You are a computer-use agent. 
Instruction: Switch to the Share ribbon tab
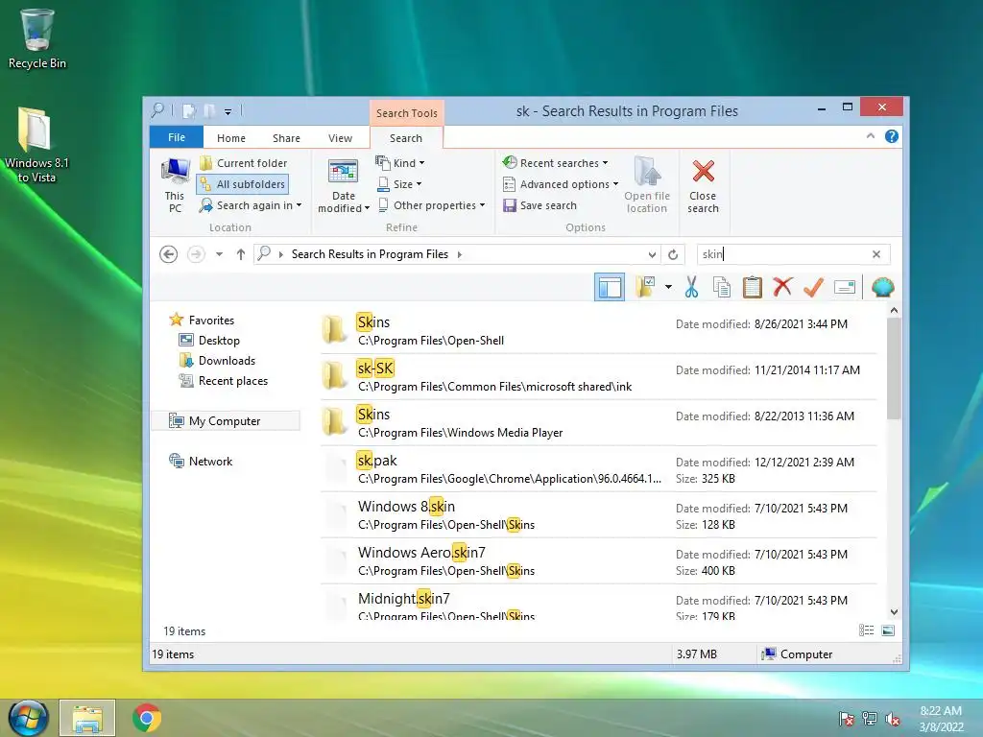[286, 138]
